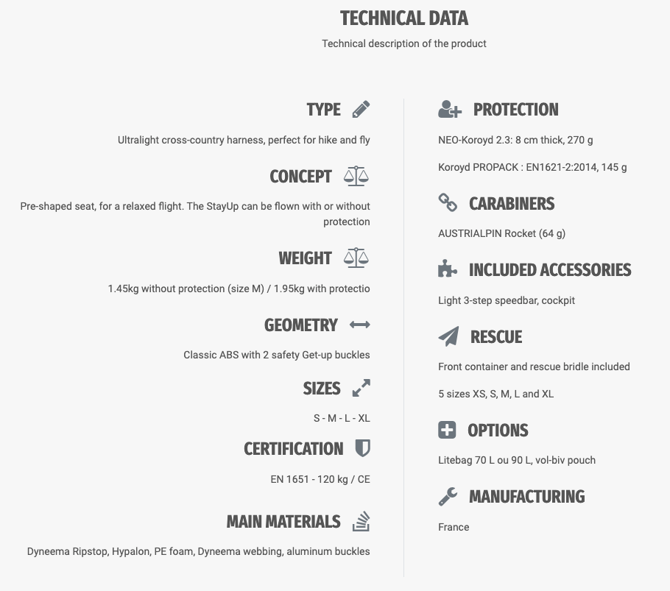The width and height of the screenshot is (670, 591).
Task: Click the AUSTRIALPIN Rocket carabiner text
Action: pyautogui.click(x=501, y=233)
